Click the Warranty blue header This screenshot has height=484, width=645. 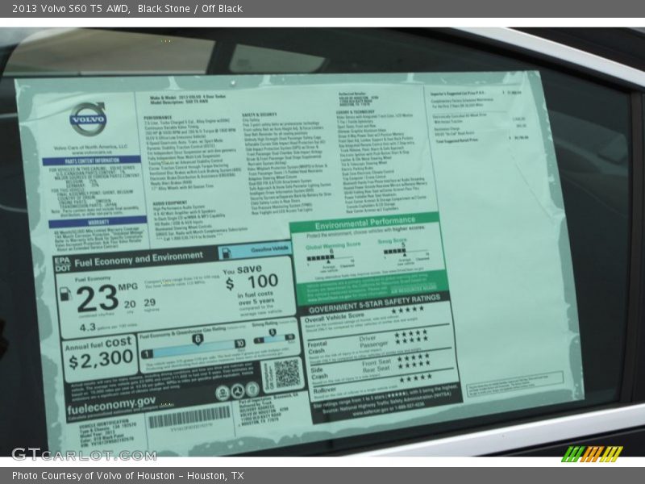(x=98, y=222)
